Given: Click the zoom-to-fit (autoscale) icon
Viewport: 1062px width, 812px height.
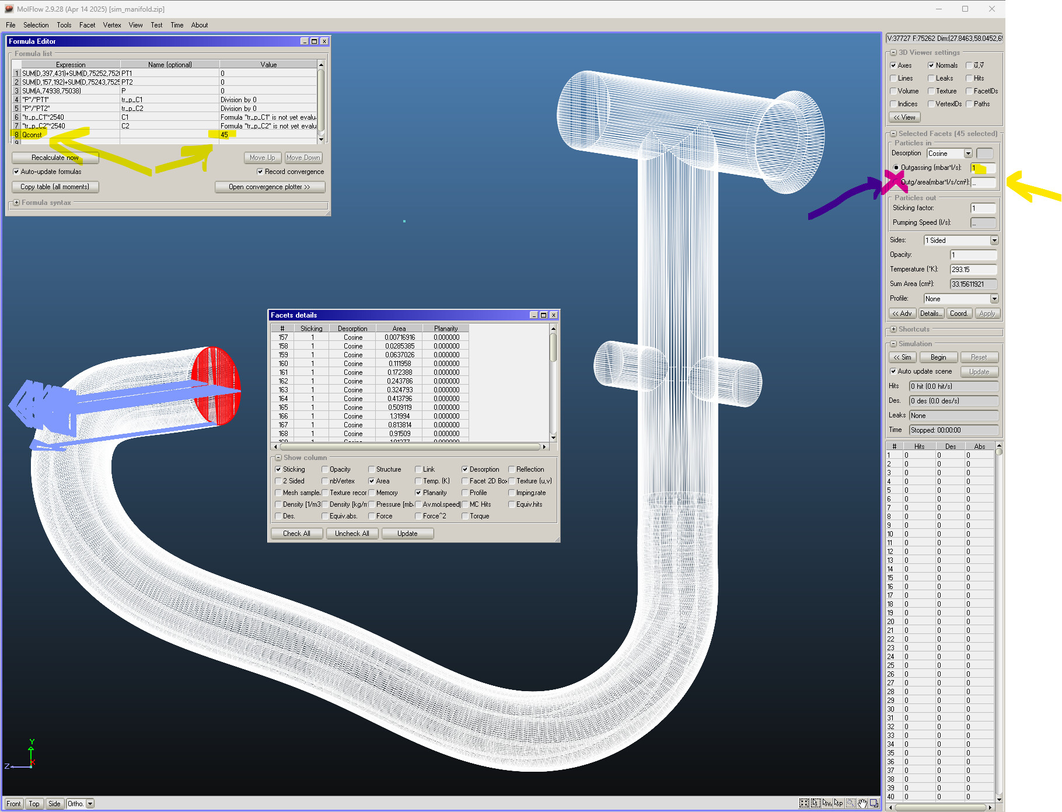Looking at the screenshot, I should click(804, 803).
